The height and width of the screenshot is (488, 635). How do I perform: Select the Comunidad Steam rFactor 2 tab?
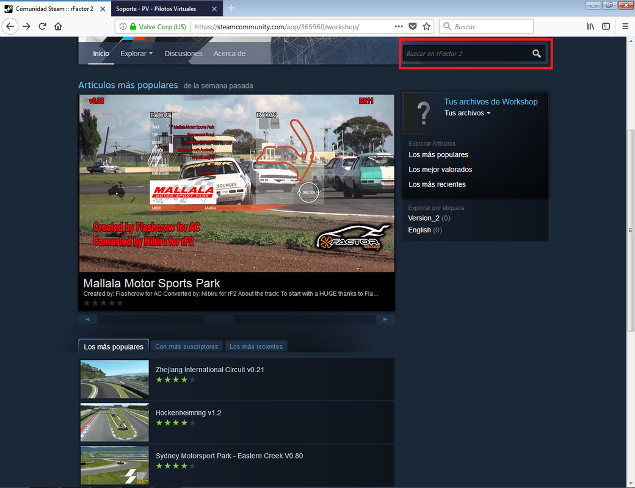[x=55, y=9]
